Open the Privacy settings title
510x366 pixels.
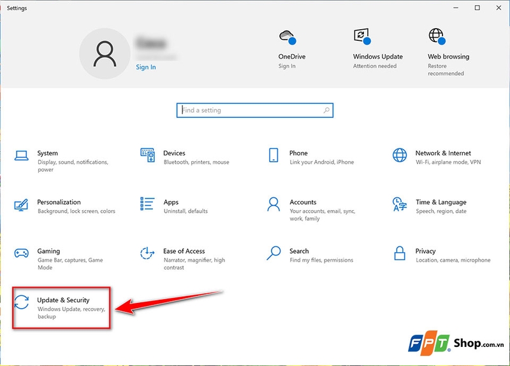(425, 251)
